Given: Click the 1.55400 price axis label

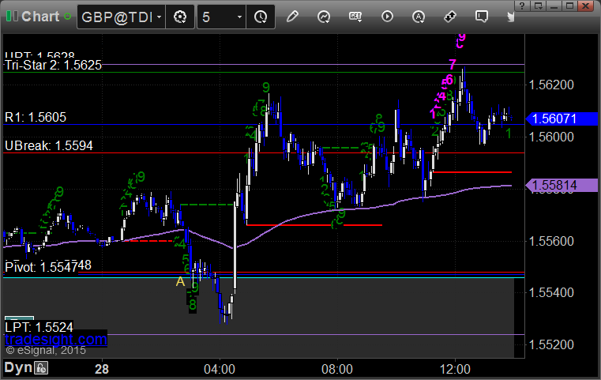Looking at the screenshot, I should tap(551, 292).
